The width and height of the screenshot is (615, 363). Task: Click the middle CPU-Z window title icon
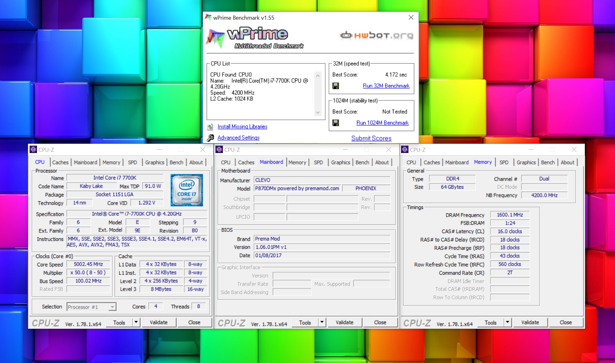coord(219,150)
